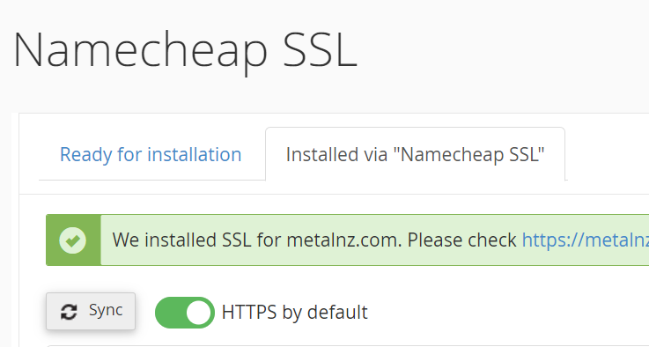The width and height of the screenshot is (649, 347).
Task: Click the "HTTPS by default" label text
Action: [294, 313]
